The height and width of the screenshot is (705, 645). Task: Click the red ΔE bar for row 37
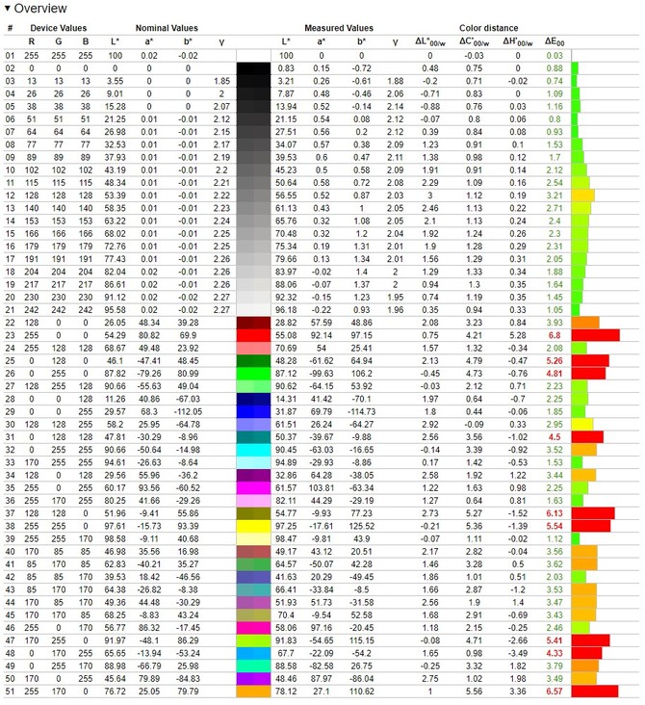click(592, 513)
